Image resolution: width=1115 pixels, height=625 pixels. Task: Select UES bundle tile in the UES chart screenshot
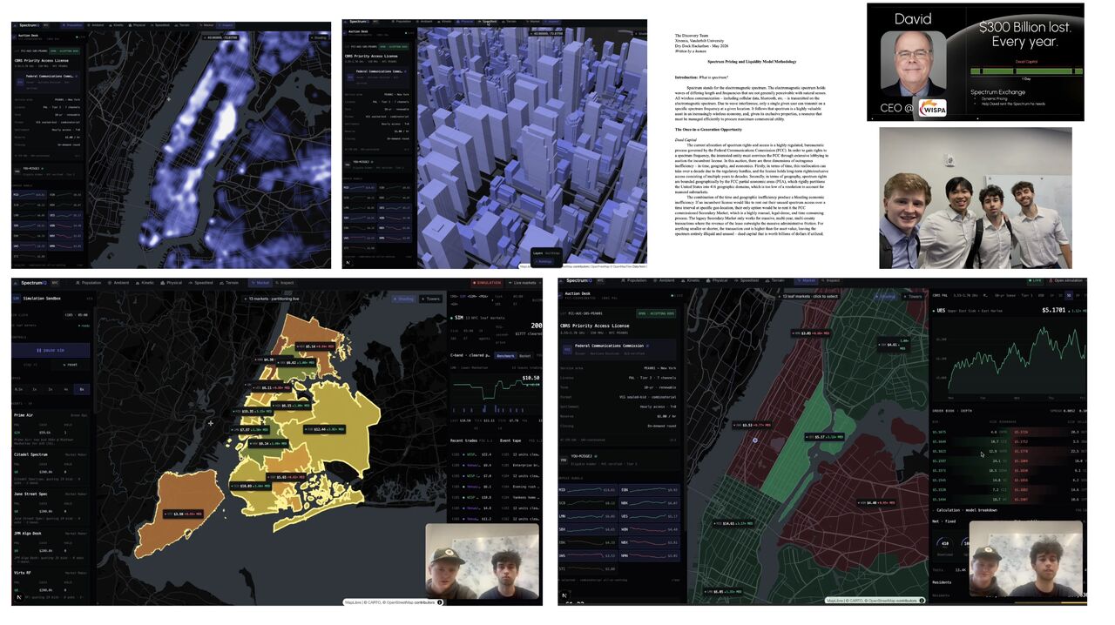(649, 516)
